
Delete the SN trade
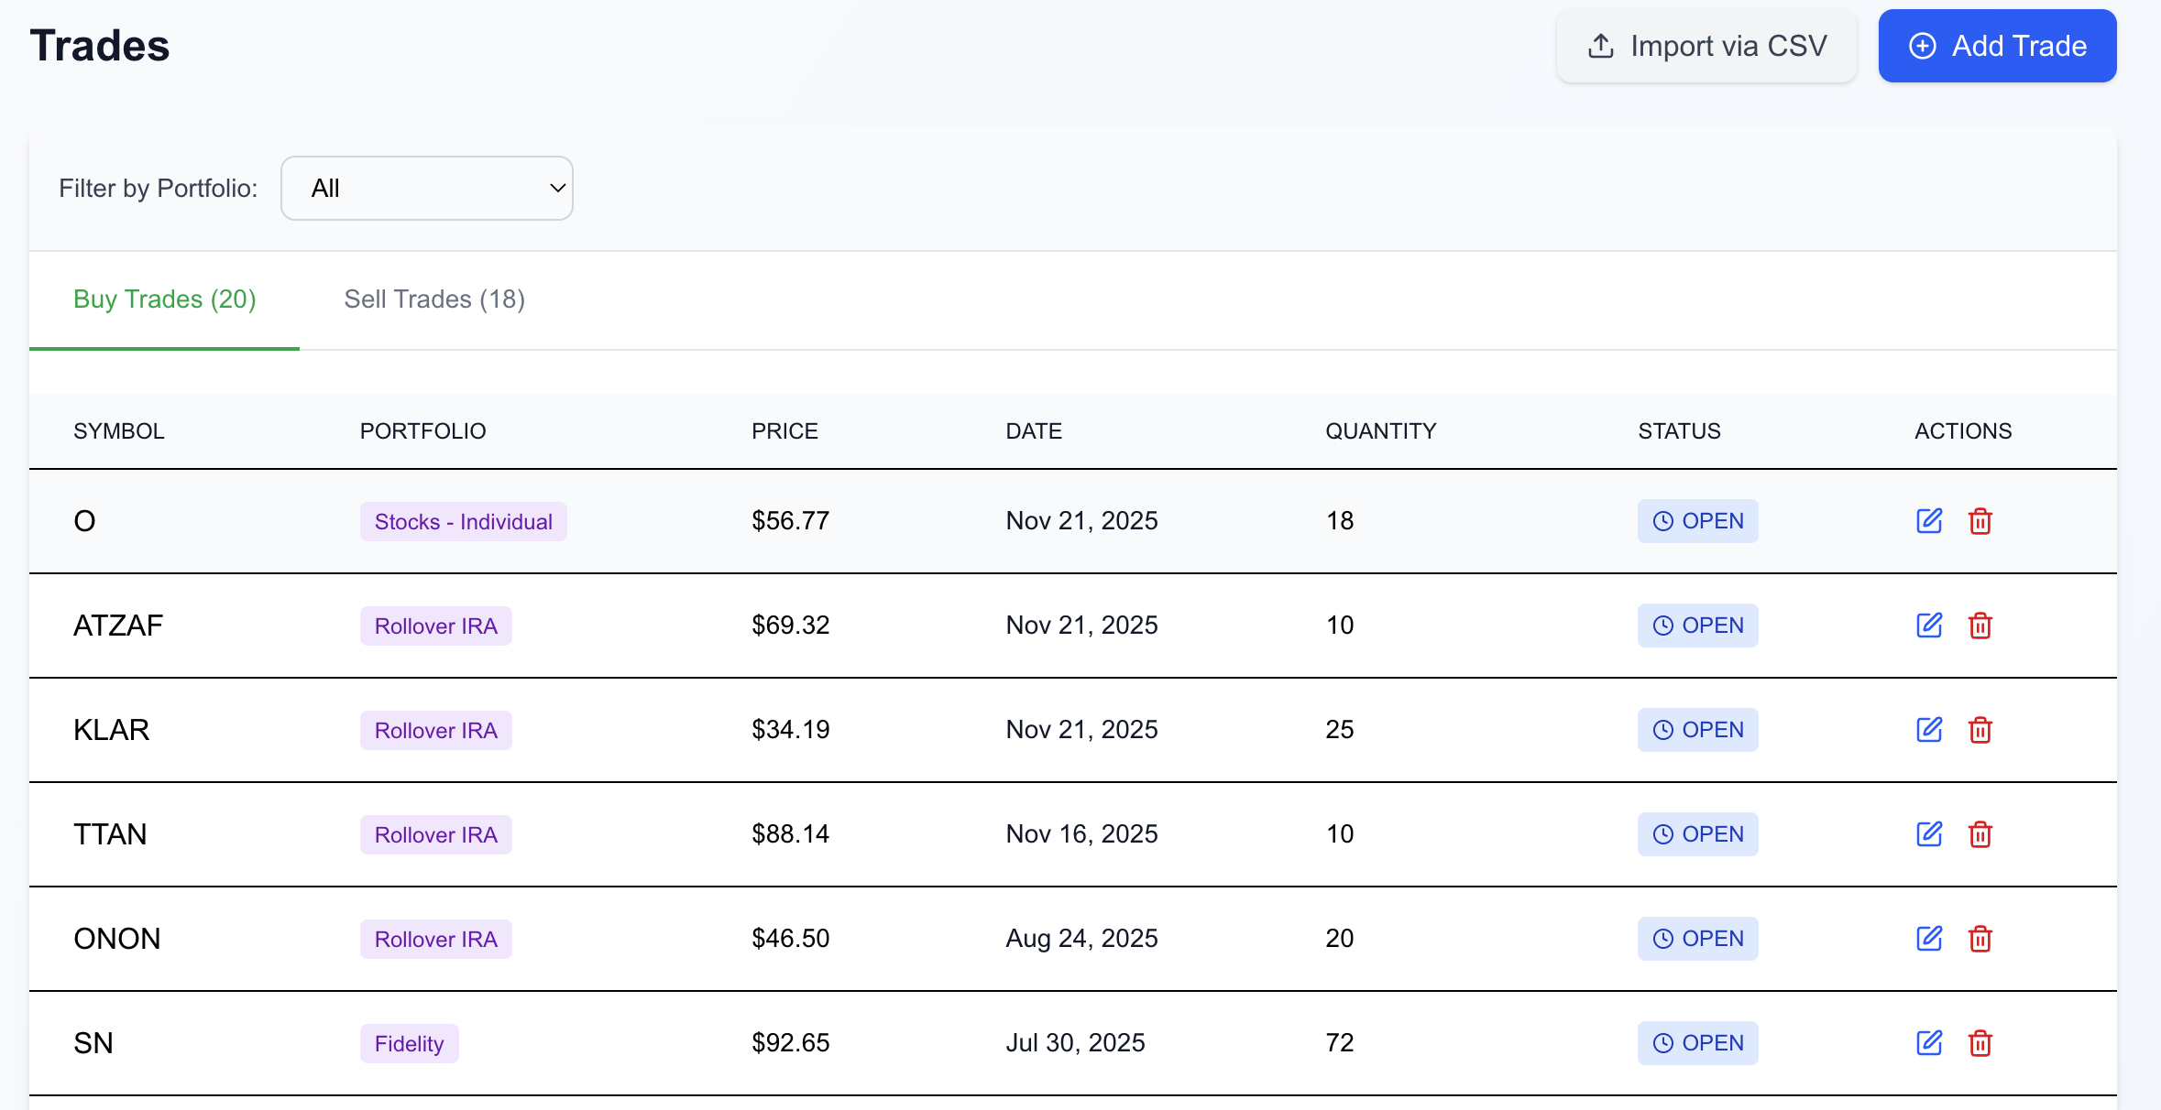(1980, 1042)
